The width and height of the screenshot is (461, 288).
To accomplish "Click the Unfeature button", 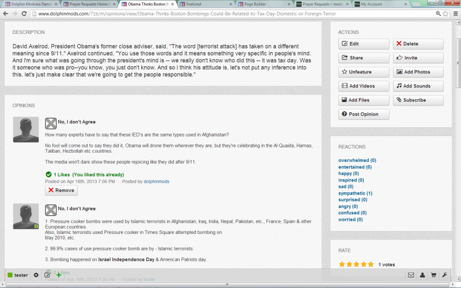I will 364,72.
